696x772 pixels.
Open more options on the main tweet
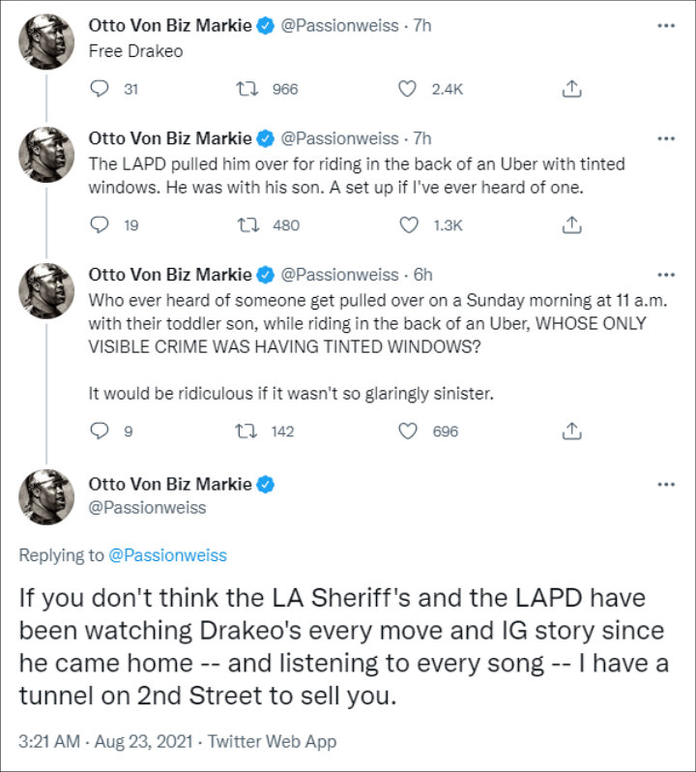click(x=666, y=485)
